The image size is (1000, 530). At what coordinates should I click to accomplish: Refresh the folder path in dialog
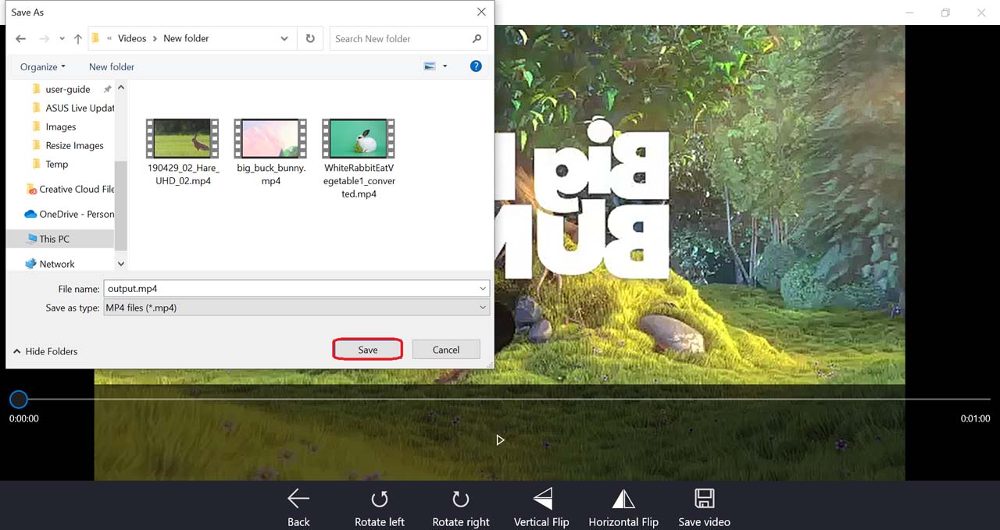point(310,38)
